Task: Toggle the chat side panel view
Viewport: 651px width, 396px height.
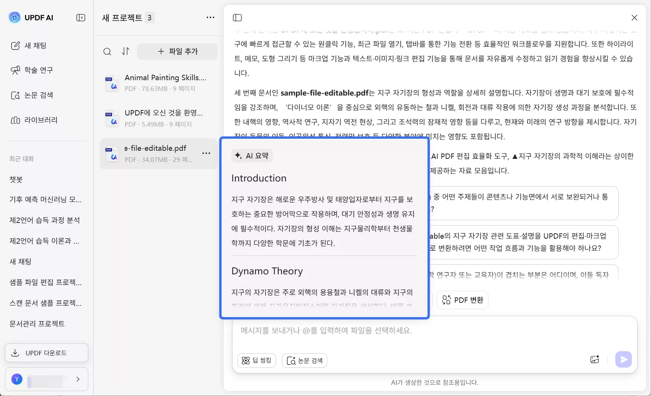Action: click(x=237, y=17)
